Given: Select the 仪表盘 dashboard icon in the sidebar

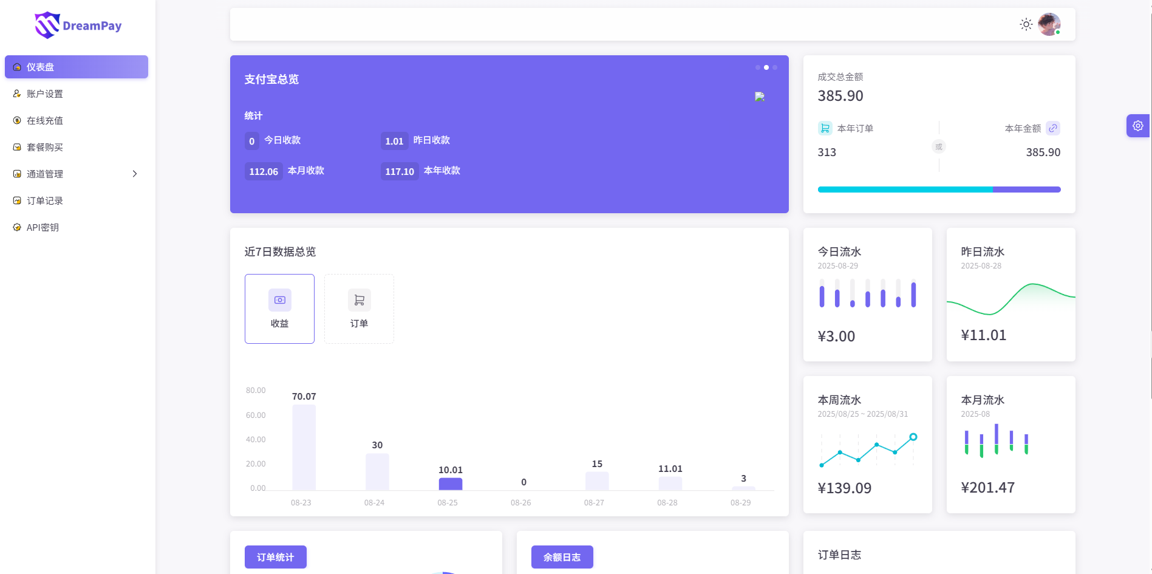Looking at the screenshot, I should [x=16, y=67].
